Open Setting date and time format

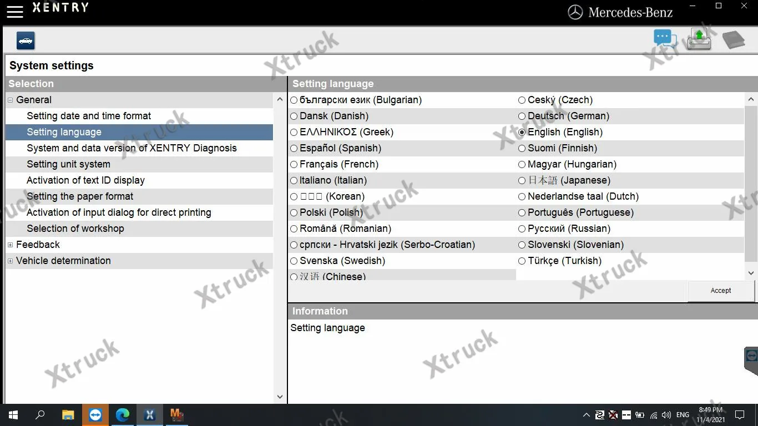[x=139, y=116]
